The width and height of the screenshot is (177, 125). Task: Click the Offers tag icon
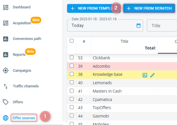(5, 102)
